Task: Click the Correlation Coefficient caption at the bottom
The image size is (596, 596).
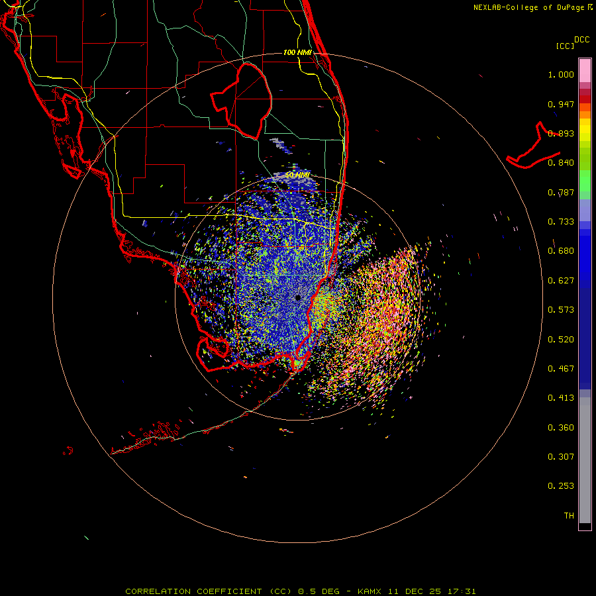Action: point(300,591)
